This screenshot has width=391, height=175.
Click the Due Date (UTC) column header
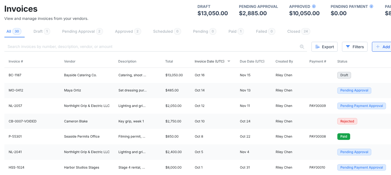pos(252,61)
